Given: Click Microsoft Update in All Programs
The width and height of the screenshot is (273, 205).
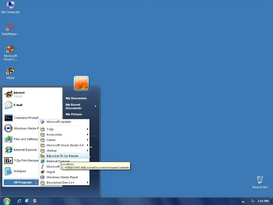Looking at the screenshot, I should click(x=64, y=122).
